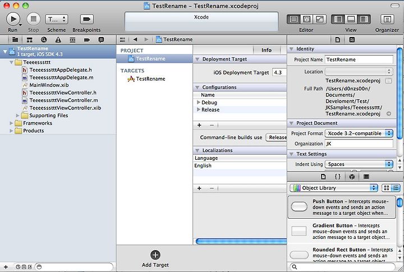
Task: Show the Breakpoint navigator
Action: (87, 40)
